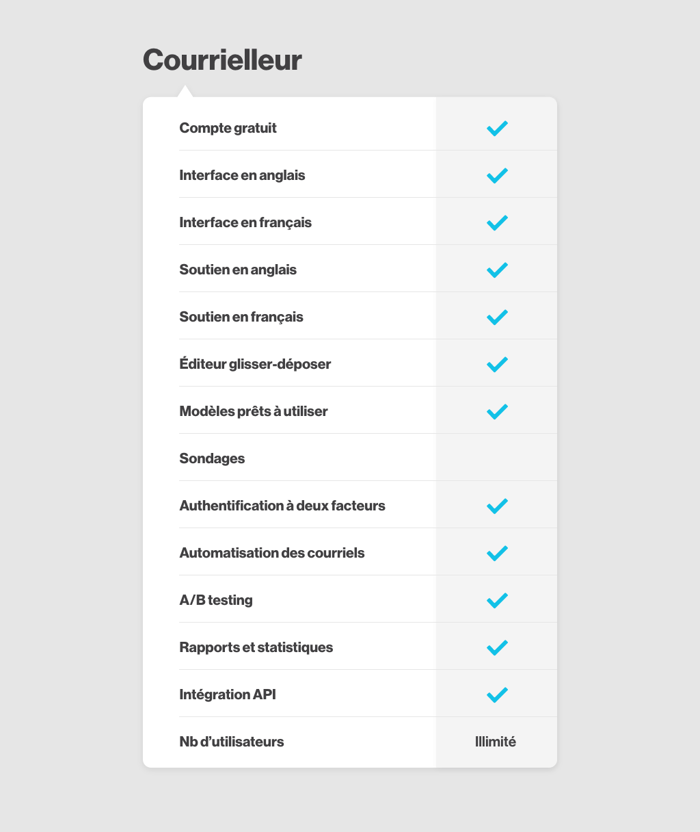Click the checkmark for Compte gratuit
Image resolution: width=700 pixels, height=832 pixels.
click(497, 128)
